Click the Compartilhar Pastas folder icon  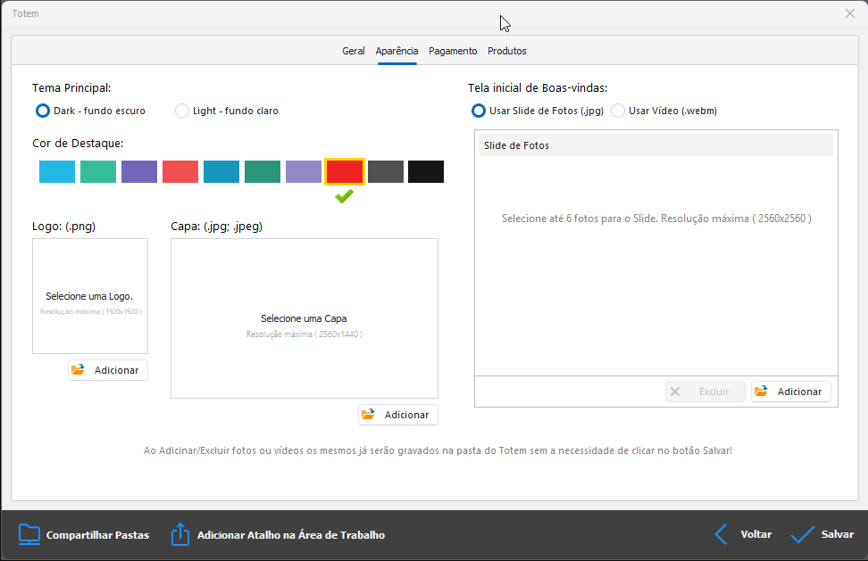point(29,534)
